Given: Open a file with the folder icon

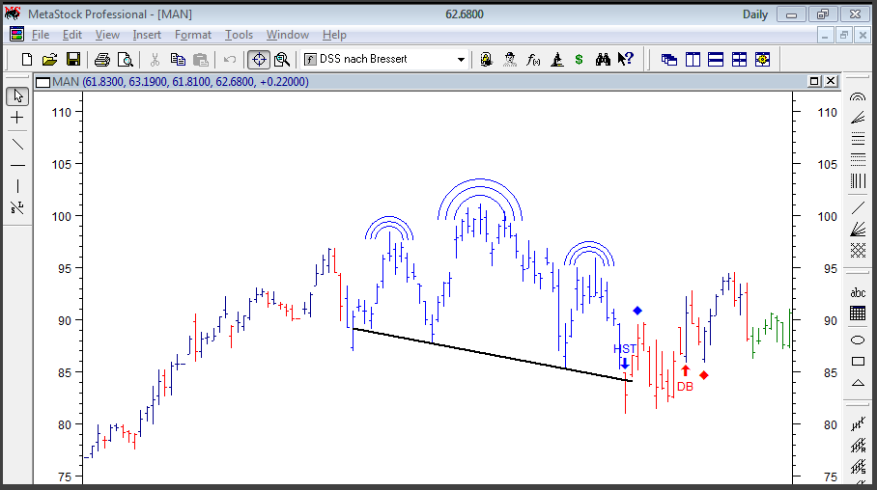Looking at the screenshot, I should click(x=50, y=59).
